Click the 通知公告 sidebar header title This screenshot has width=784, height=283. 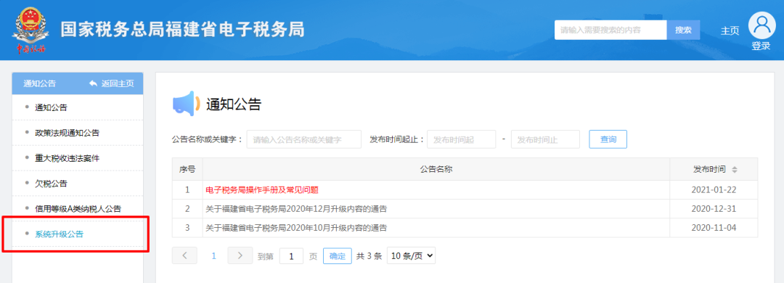click(x=40, y=83)
